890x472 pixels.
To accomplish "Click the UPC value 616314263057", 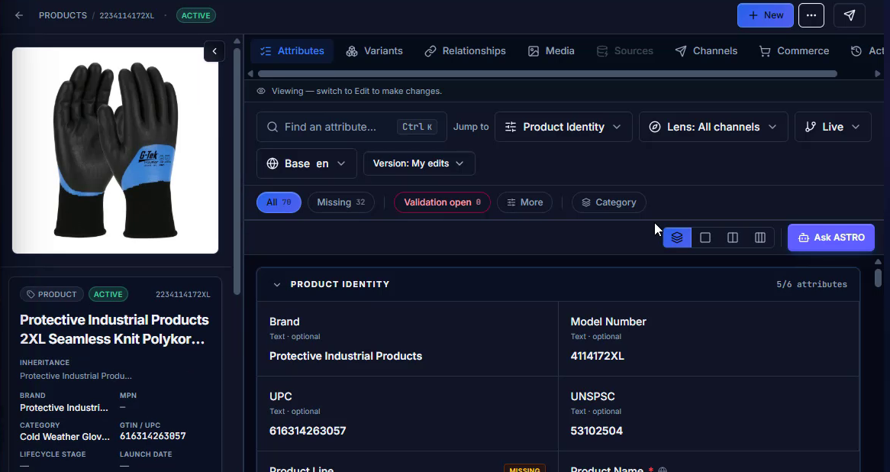I will point(308,431).
